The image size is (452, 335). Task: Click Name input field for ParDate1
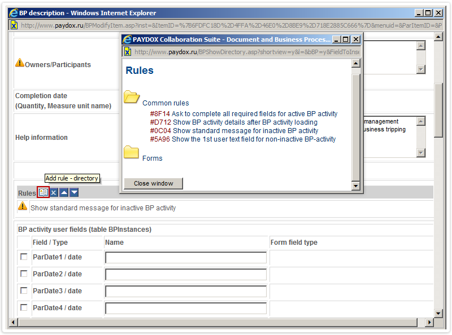pyautogui.click(x=186, y=257)
